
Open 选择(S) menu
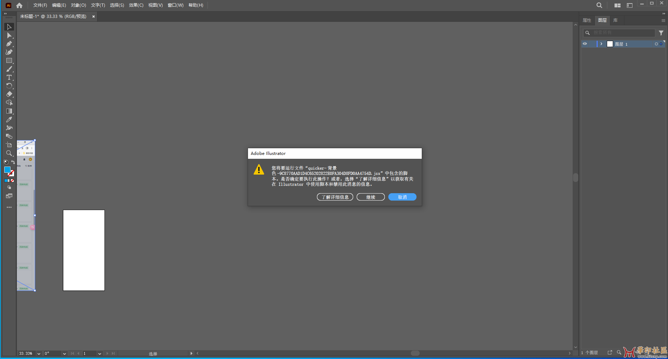(117, 5)
